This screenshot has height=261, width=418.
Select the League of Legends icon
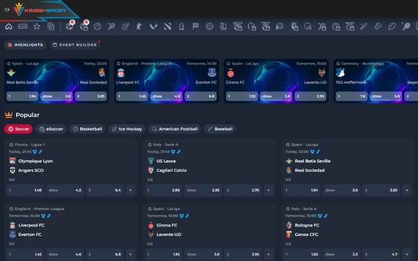224,27
